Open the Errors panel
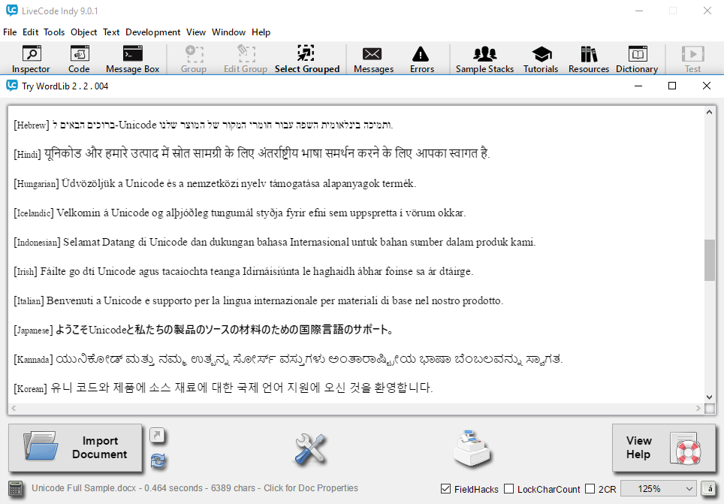 click(421, 59)
